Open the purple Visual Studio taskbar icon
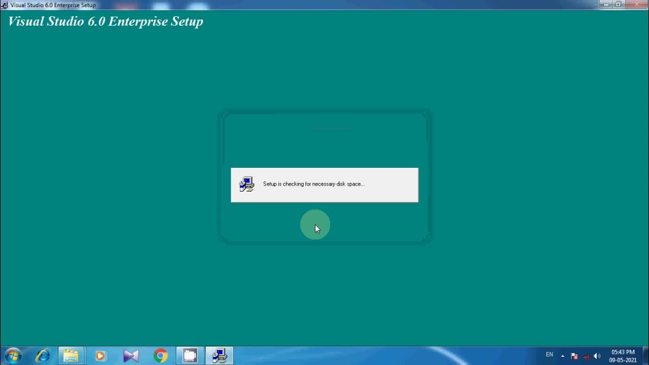The height and width of the screenshot is (365, 649). click(131, 356)
